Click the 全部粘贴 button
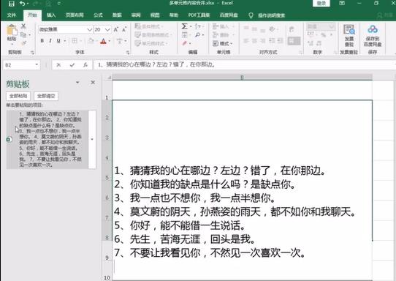This screenshot has width=396, height=281. (x=18, y=96)
